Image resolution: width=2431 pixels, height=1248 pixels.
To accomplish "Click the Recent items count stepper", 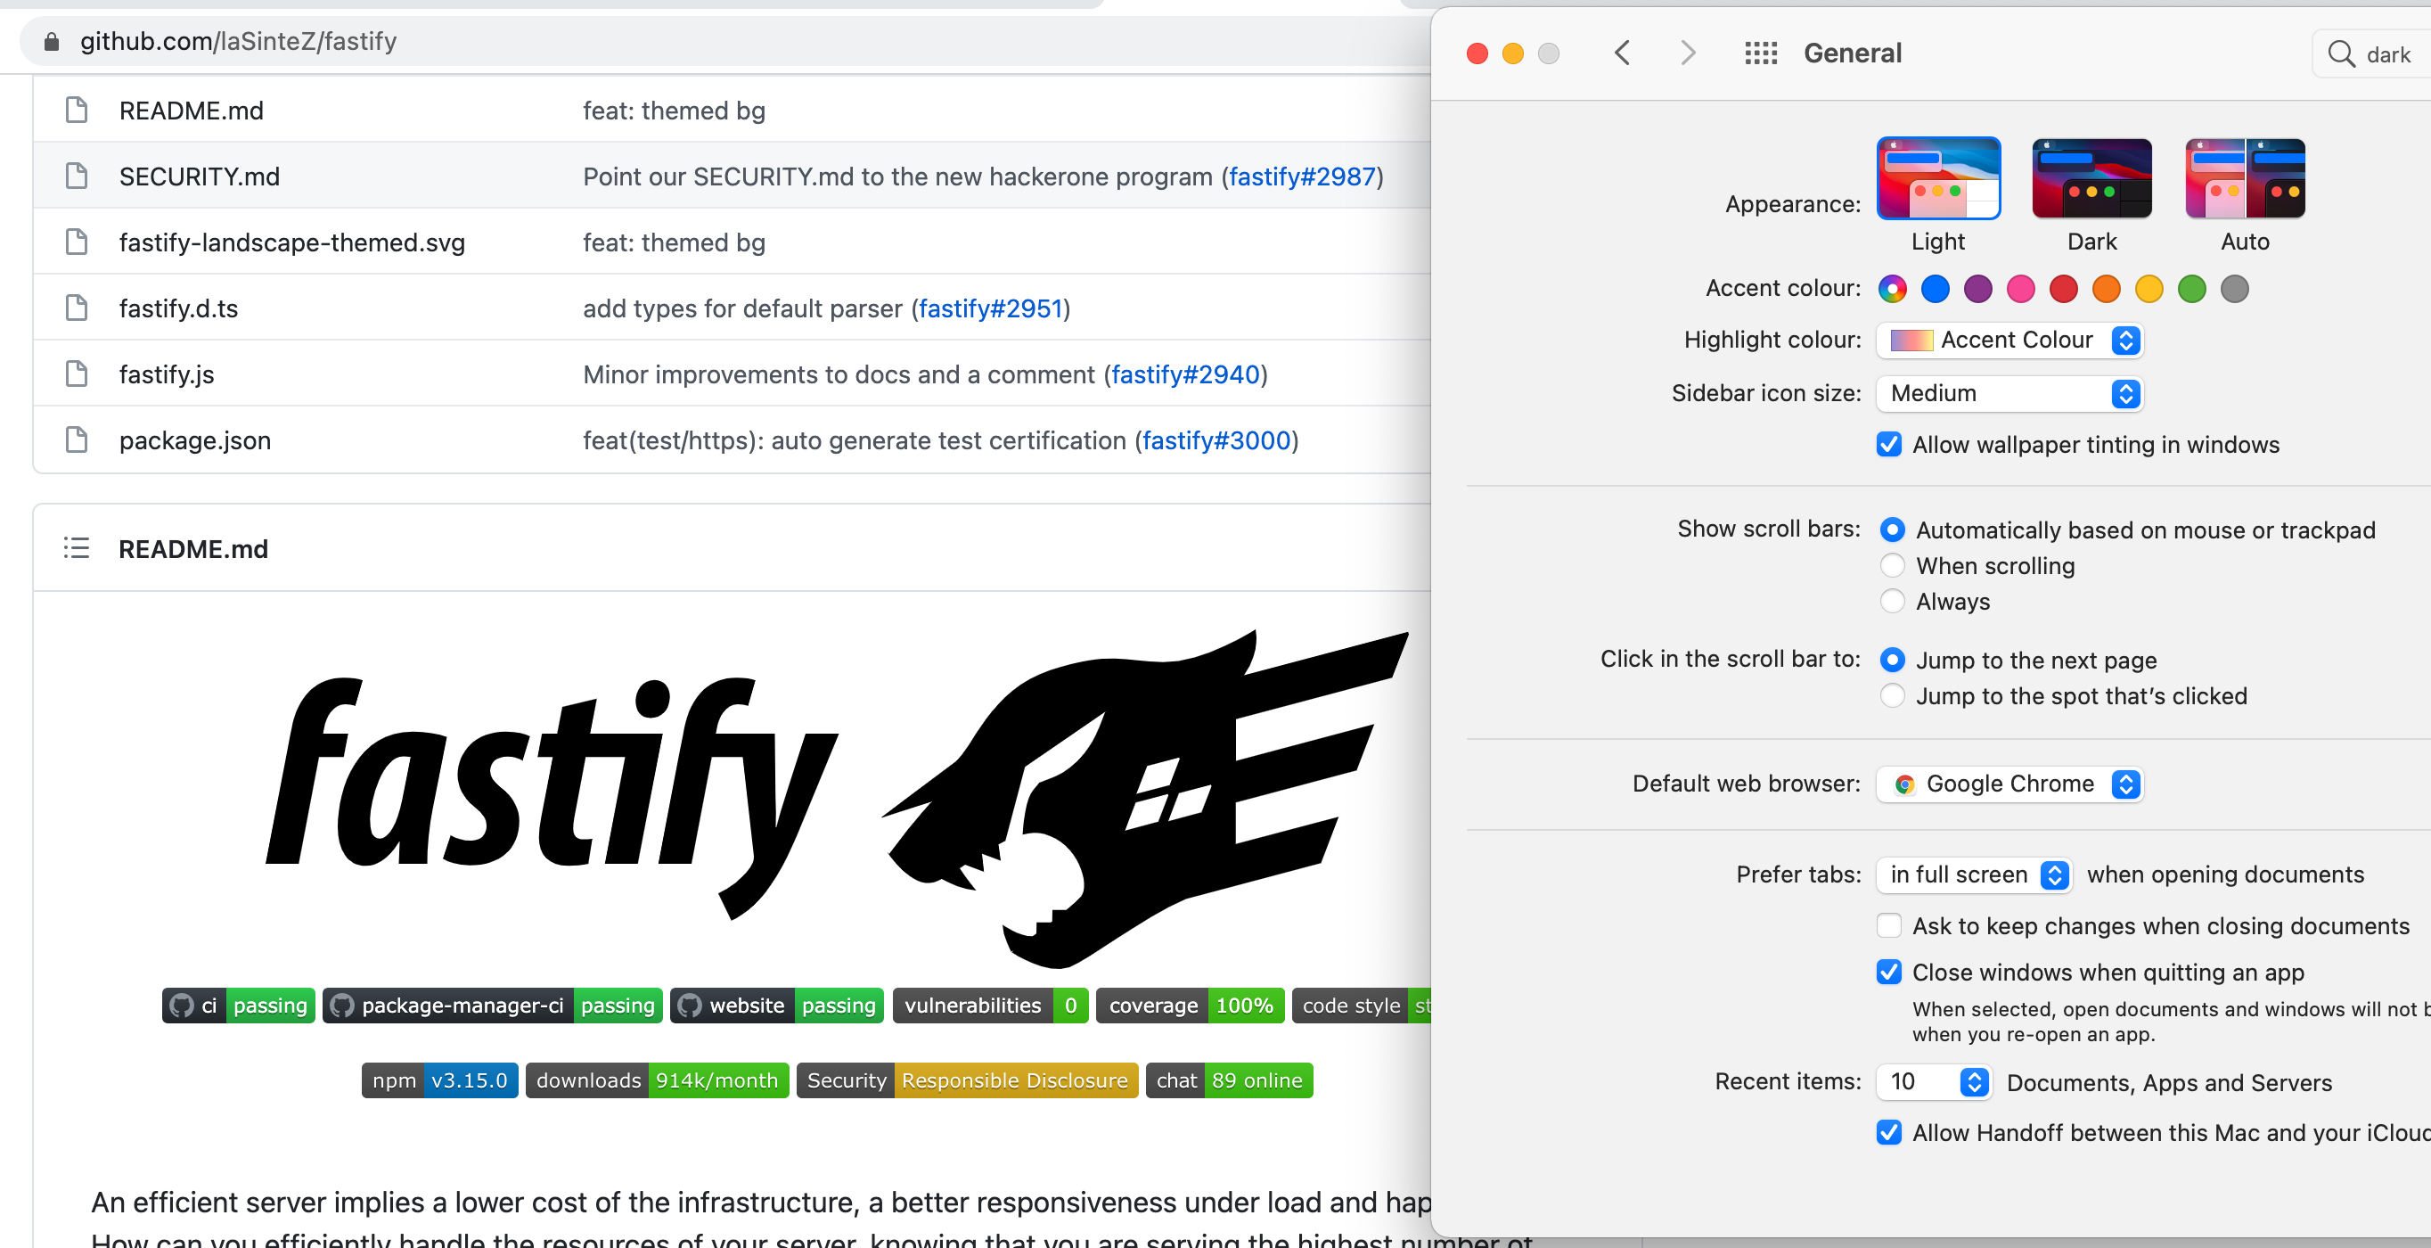I will pyautogui.click(x=1971, y=1082).
